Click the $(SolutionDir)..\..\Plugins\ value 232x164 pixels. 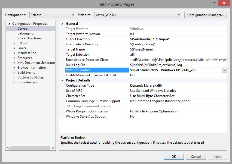[x=150, y=39]
